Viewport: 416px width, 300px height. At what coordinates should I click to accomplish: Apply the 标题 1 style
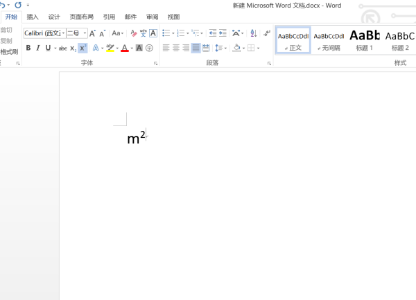coord(365,40)
